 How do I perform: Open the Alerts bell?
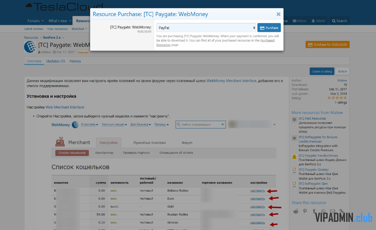[318, 21]
